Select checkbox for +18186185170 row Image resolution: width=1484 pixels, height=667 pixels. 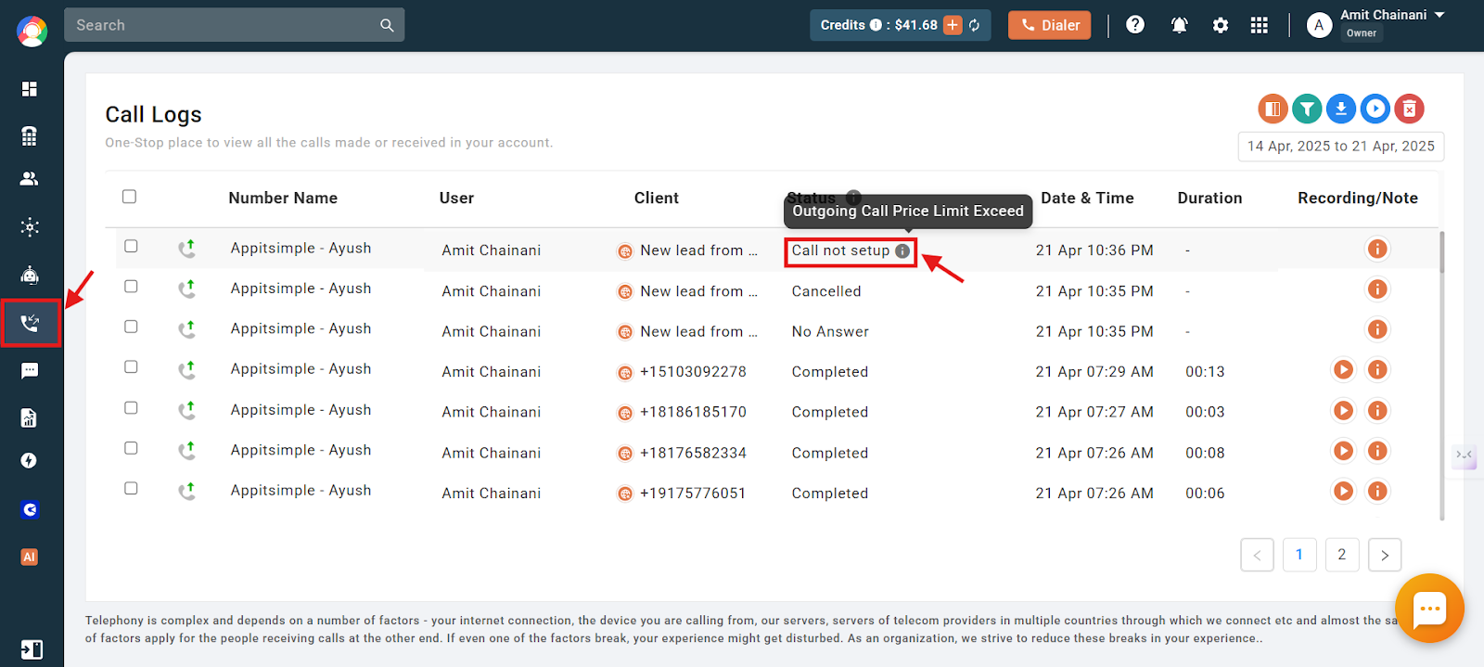point(131,407)
